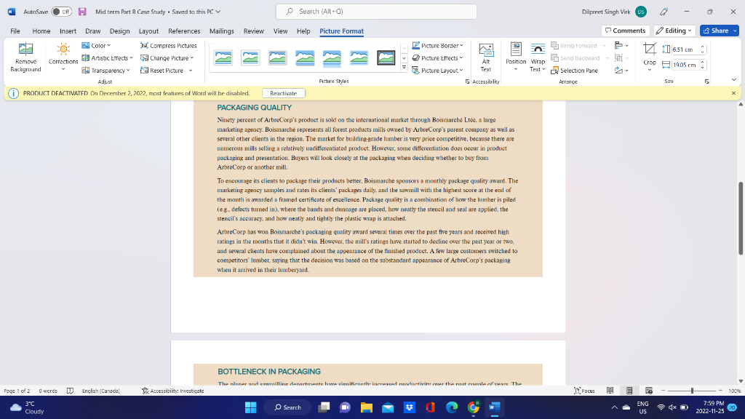
Task: Click the Focus mode icon
Action: click(584, 391)
